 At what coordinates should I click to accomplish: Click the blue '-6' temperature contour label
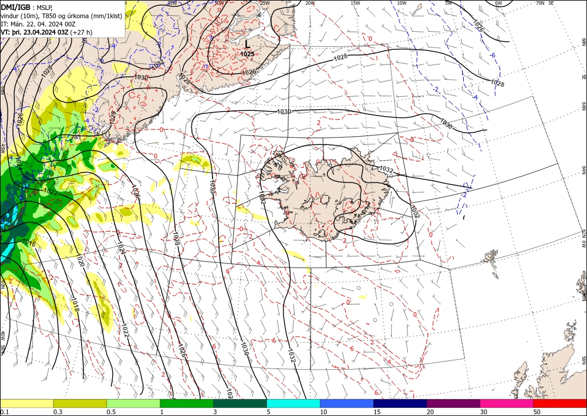(492, 55)
